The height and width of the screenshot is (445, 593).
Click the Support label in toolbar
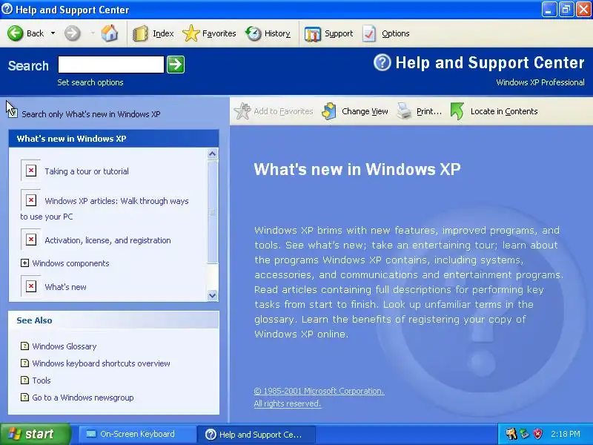point(339,33)
